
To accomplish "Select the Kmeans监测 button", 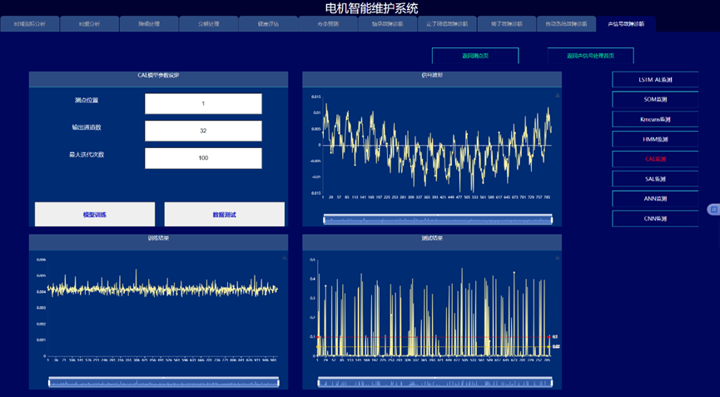I will click(655, 119).
